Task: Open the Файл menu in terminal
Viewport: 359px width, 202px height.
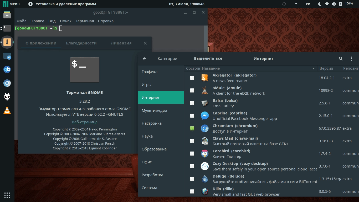Action: point(21,21)
